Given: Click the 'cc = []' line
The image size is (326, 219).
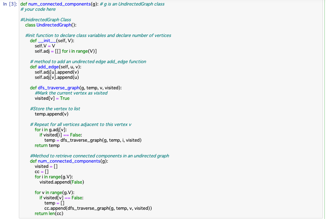Looking at the screenshot, I should [41, 172].
